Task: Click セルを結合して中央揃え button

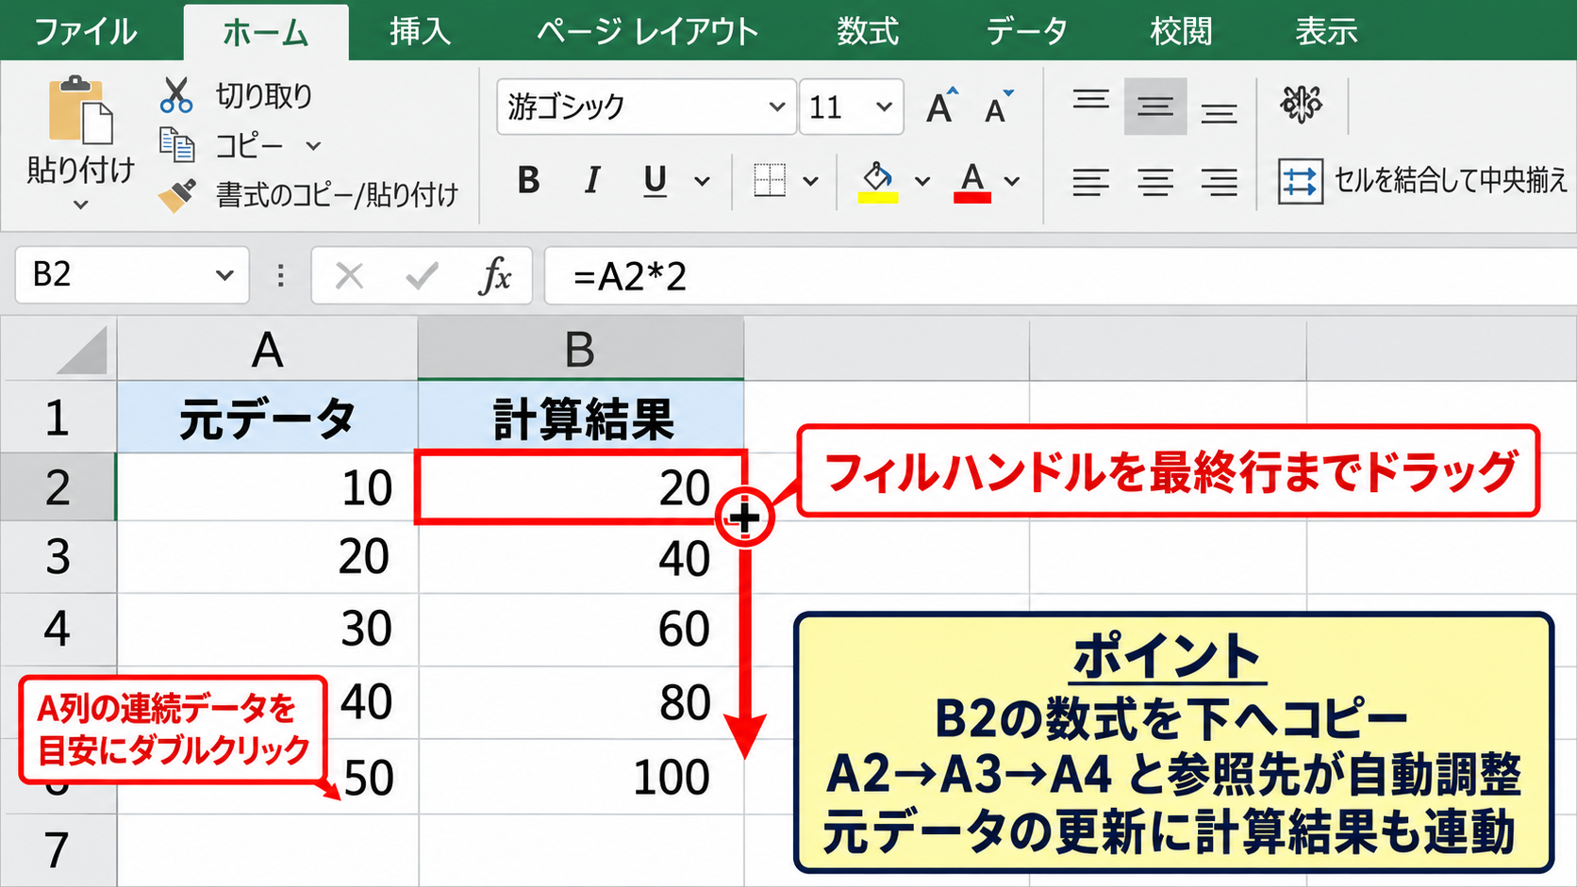Action: [x=1422, y=181]
